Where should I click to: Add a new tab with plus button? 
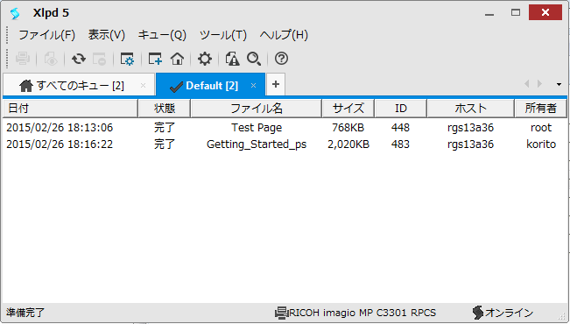276,84
